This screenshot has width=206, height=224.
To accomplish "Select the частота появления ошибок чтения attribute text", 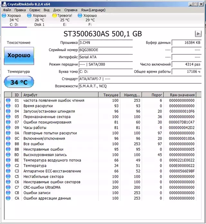I will click(54, 100).
